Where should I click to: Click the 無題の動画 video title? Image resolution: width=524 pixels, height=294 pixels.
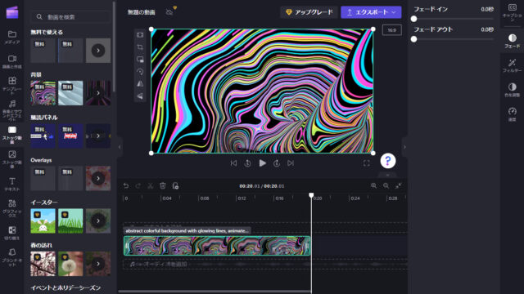[141, 12]
